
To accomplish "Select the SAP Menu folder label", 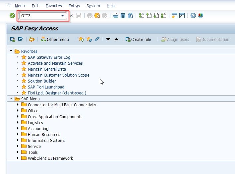I will pyautogui.click(x=30, y=99).
